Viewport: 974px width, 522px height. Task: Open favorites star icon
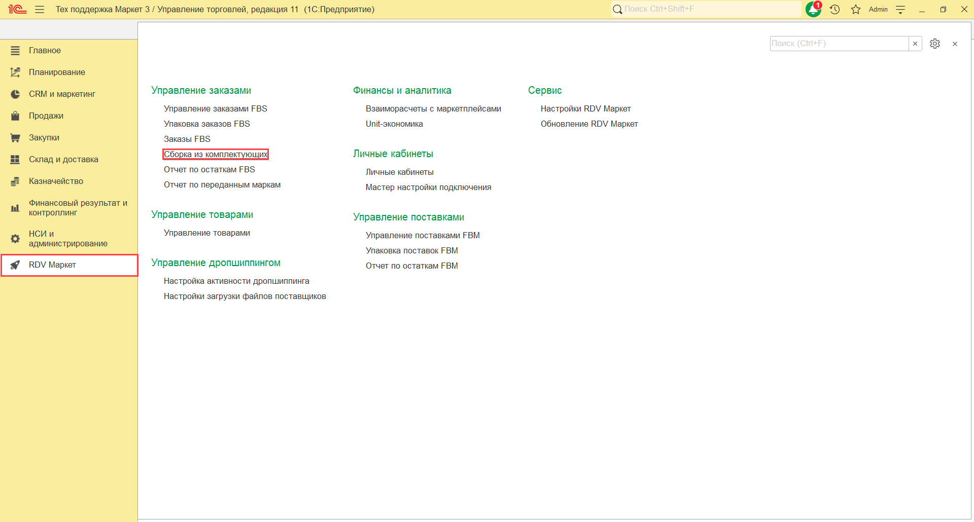pyautogui.click(x=856, y=9)
